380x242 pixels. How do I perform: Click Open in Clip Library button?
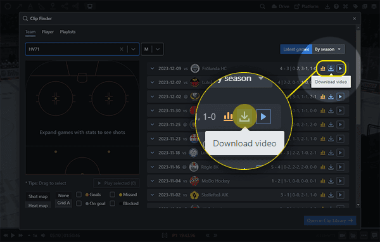[x=330, y=220]
